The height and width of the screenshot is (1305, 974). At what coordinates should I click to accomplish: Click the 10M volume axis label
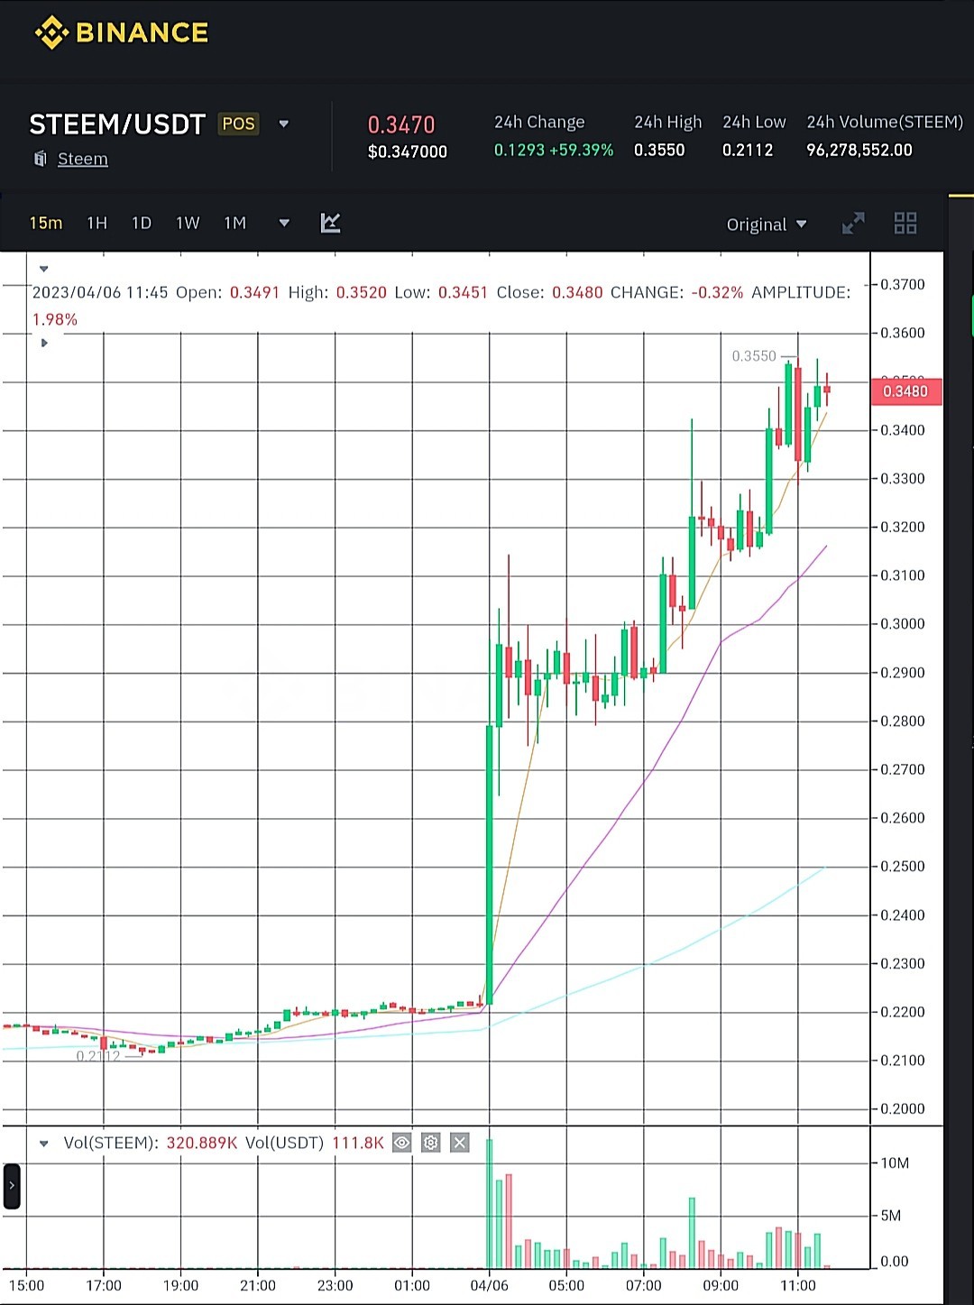[x=896, y=1163]
